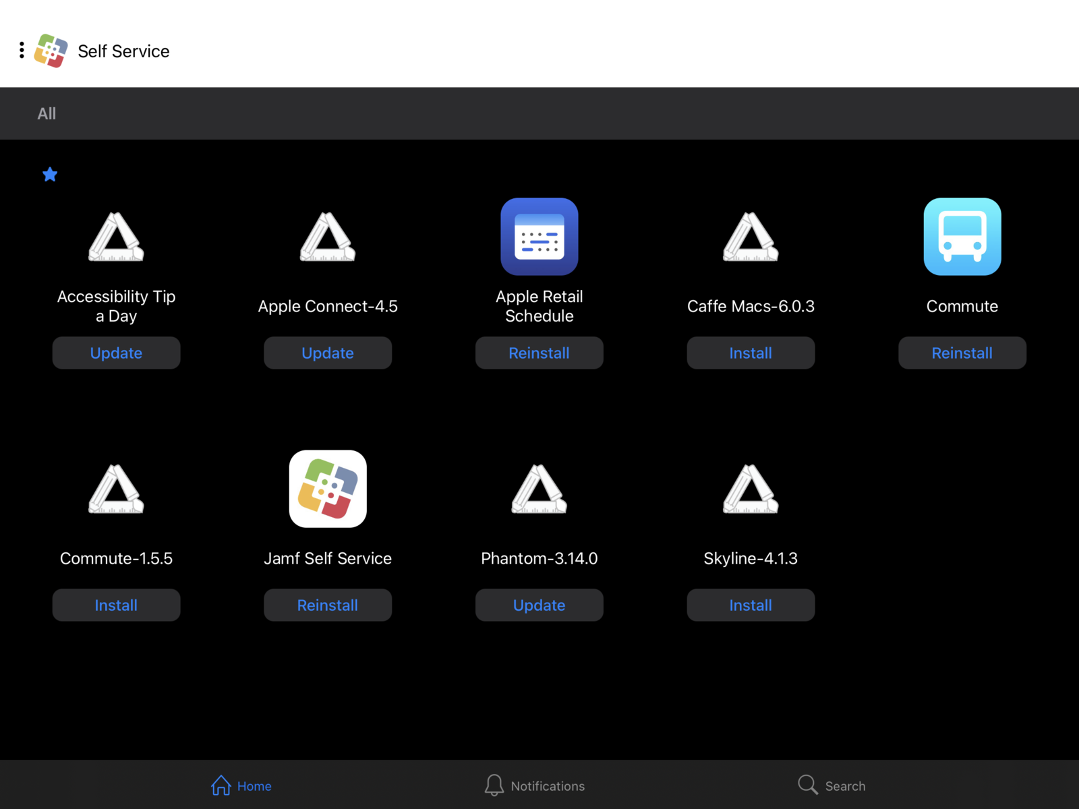The width and height of the screenshot is (1079, 809).
Task: Install Caffe Macs-6.0.3
Action: coord(751,353)
